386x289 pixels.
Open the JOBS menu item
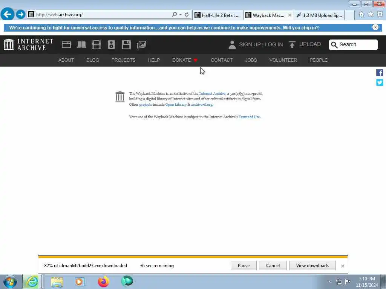(251, 60)
